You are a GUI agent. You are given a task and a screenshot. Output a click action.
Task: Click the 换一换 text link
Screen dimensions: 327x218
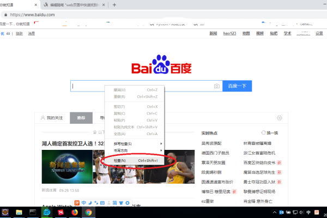272,133
